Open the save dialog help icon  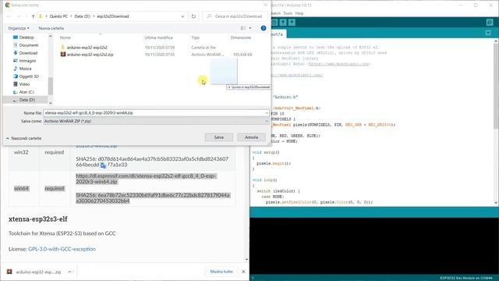(264, 28)
